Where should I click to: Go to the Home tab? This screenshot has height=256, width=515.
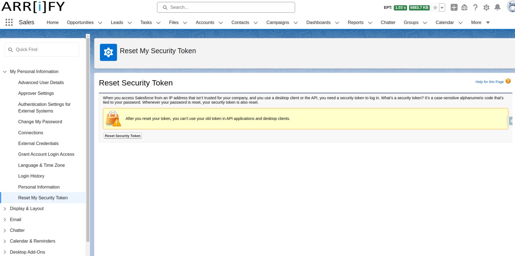click(x=53, y=22)
